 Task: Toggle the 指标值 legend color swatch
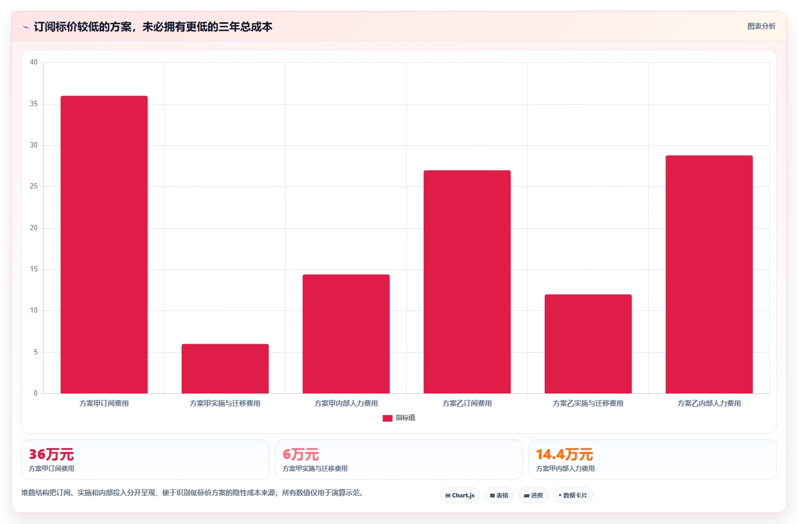point(387,418)
